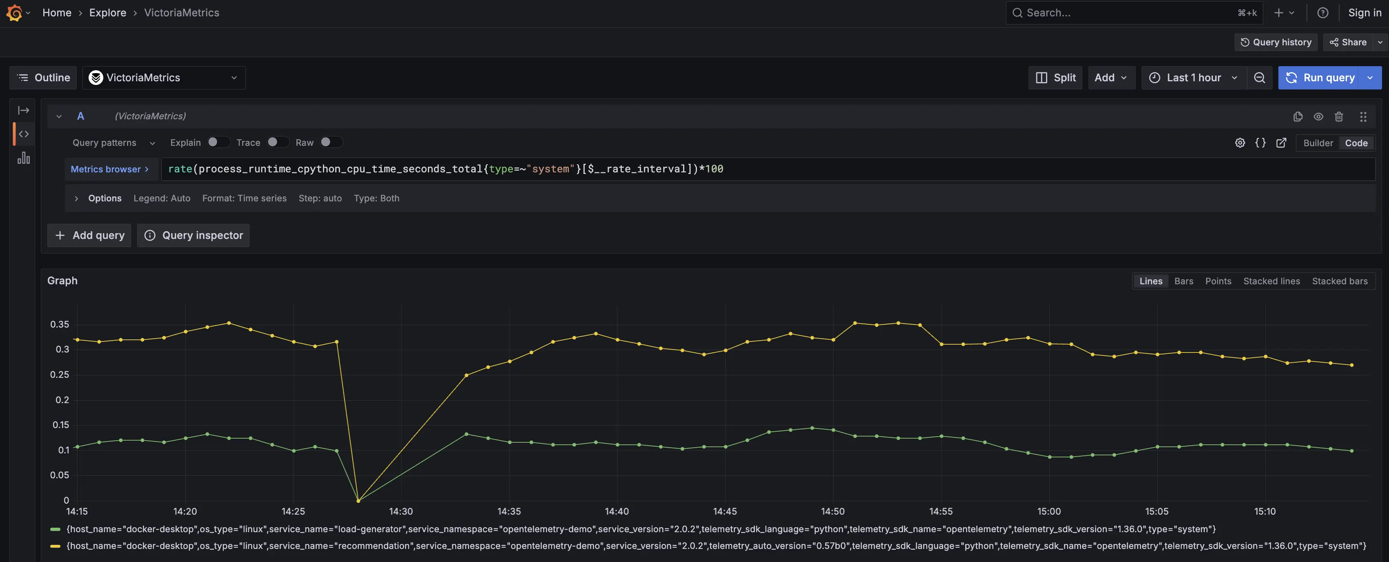Image resolution: width=1389 pixels, height=562 pixels.
Task: Enable the Trace toggle
Action: point(278,143)
